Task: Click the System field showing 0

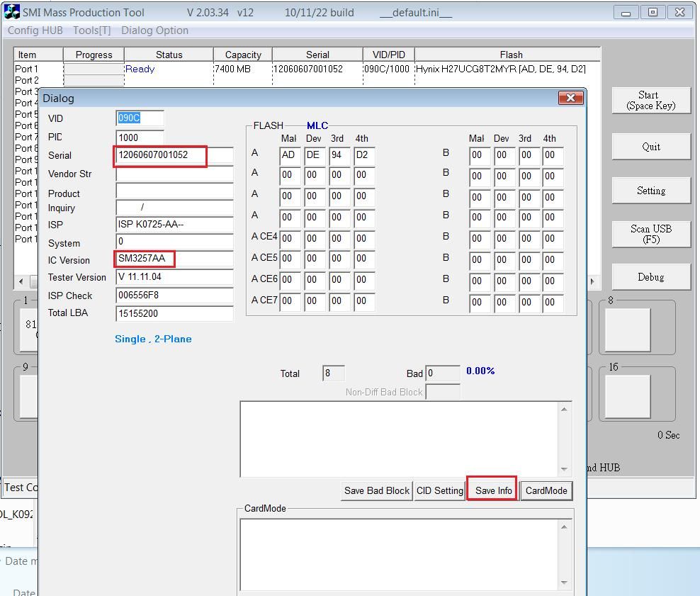Action: 174,242
